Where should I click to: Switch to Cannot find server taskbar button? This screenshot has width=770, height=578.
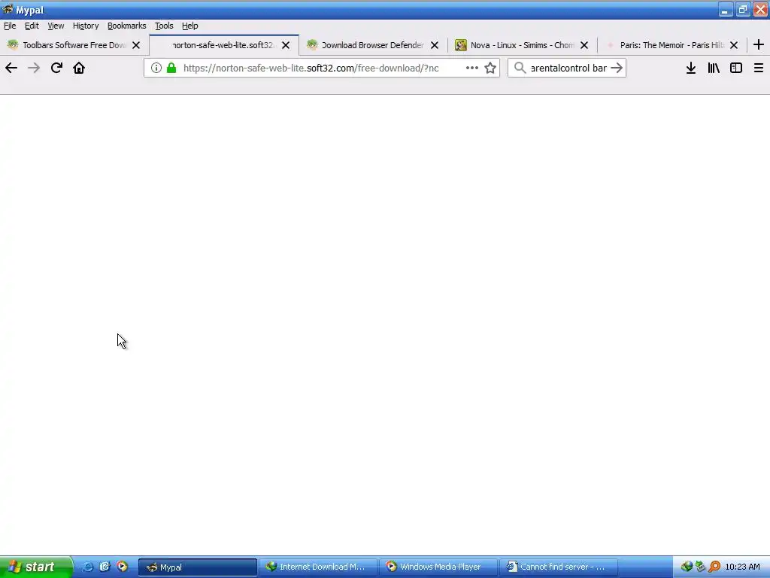pyautogui.click(x=559, y=567)
